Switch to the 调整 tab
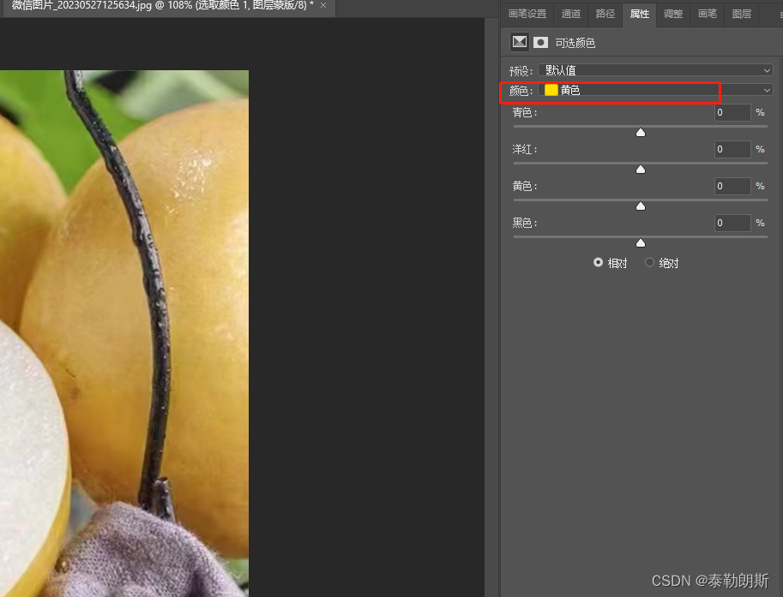 [x=673, y=14]
